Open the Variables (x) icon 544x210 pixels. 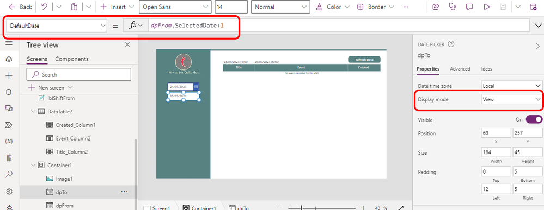(9, 141)
